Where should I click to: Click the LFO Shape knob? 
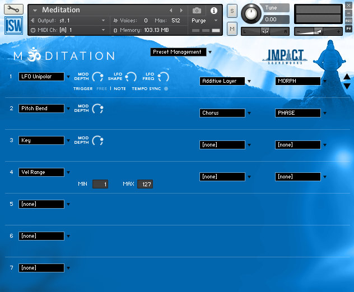[x=131, y=77]
